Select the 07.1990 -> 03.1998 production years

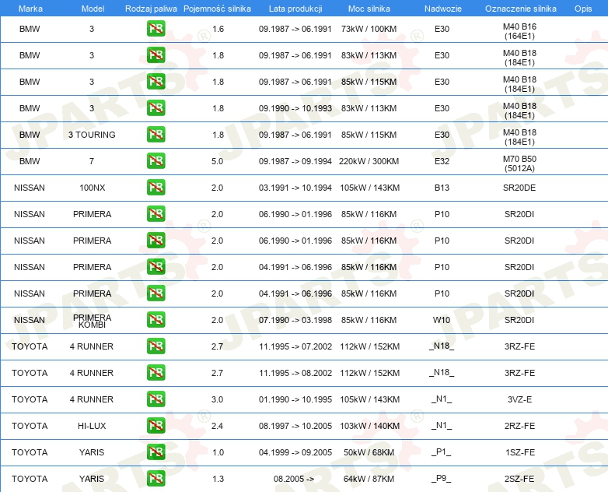pos(295,320)
